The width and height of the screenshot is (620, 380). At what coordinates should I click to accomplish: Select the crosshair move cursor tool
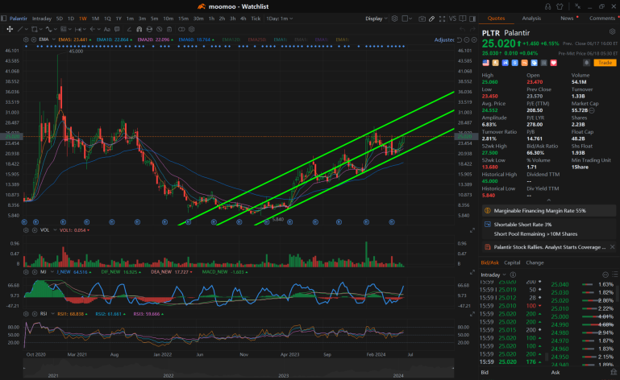click(x=10, y=29)
